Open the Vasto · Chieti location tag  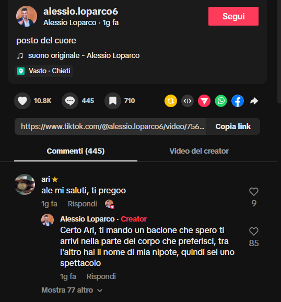click(x=44, y=71)
